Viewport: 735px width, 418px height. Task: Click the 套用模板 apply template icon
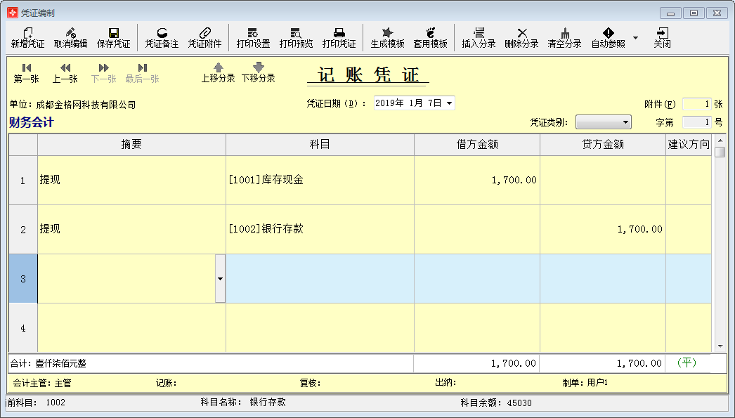pos(431,38)
